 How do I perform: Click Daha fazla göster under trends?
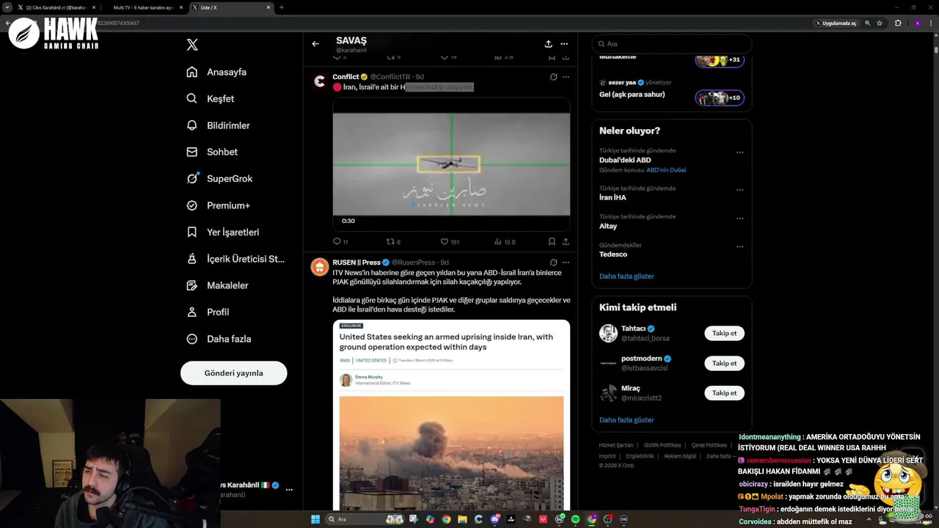626,276
